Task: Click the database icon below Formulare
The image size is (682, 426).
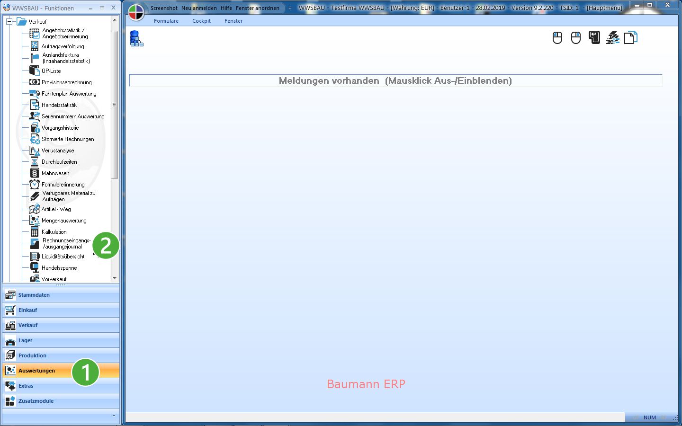Action: pyautogui.click(x=136, y=38)
